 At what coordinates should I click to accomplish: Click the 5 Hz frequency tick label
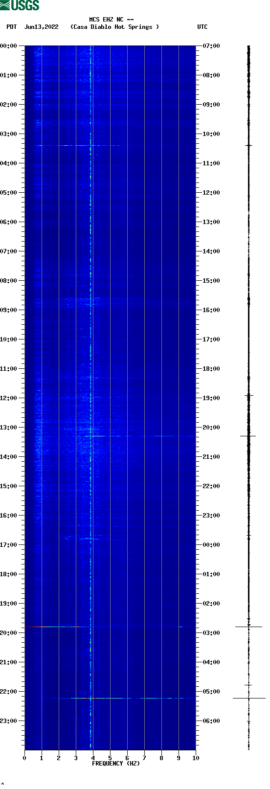pos(110,758)
